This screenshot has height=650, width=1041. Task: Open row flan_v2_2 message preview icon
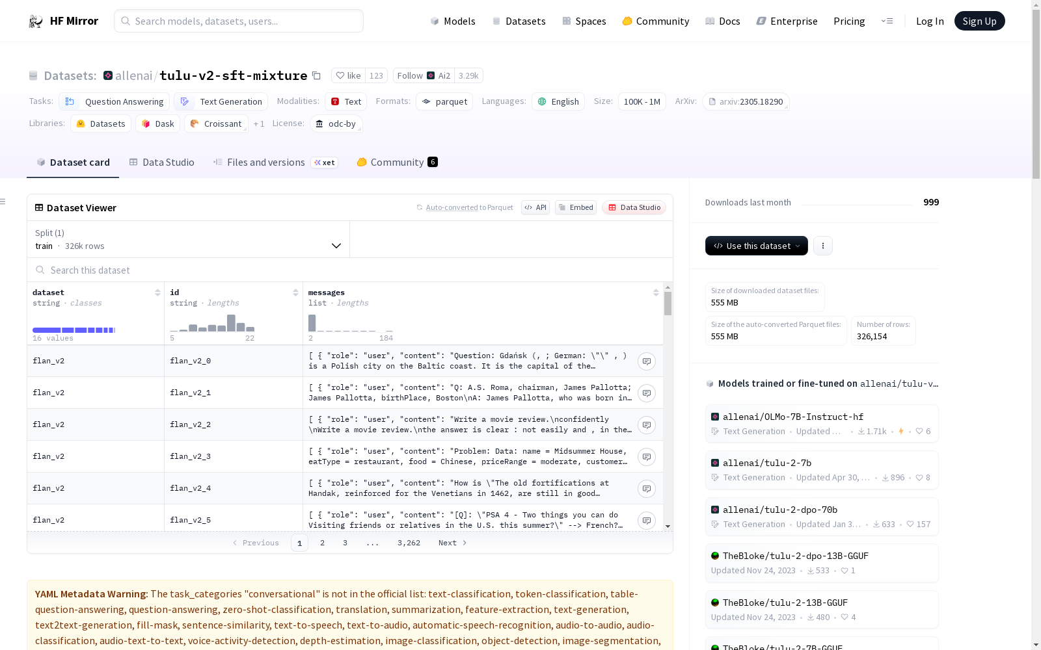click(647, 425)
